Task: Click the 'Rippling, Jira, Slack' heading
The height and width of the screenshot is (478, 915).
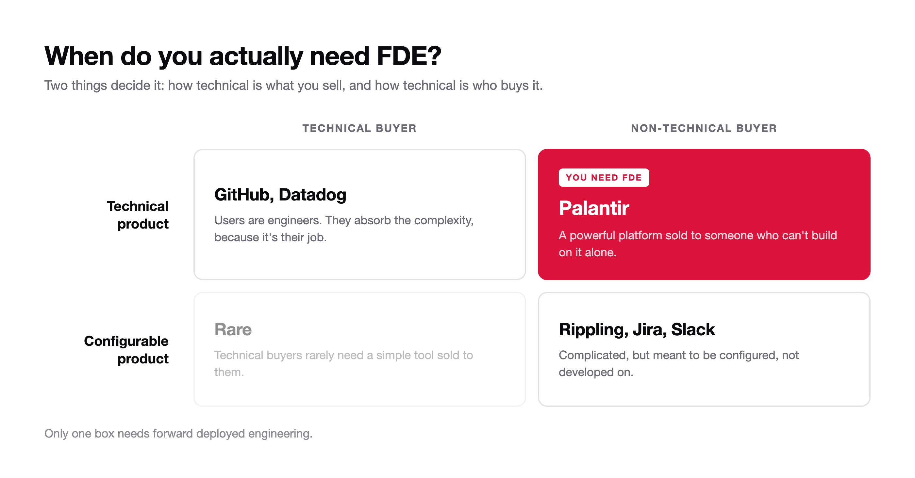Action: tap(637, 330)
